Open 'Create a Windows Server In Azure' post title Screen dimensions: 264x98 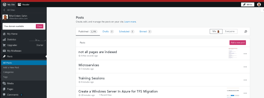coord(118,91)
